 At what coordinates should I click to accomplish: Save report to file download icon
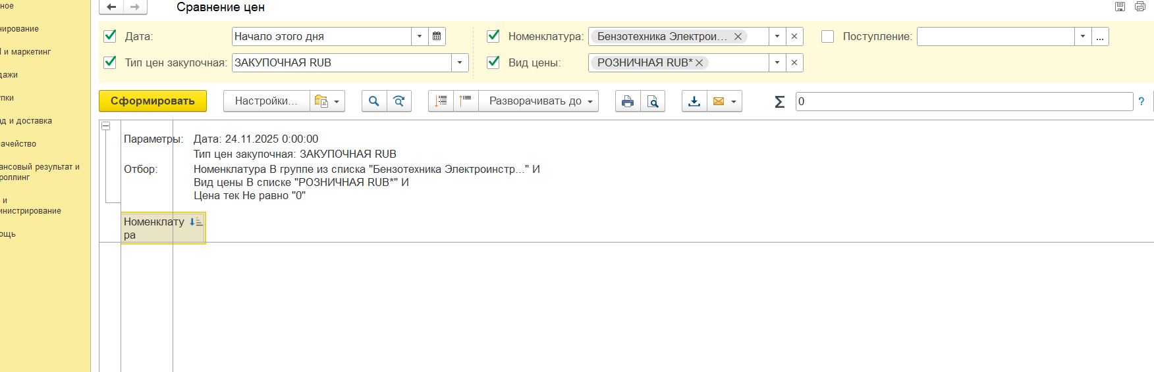pos(694,101)
